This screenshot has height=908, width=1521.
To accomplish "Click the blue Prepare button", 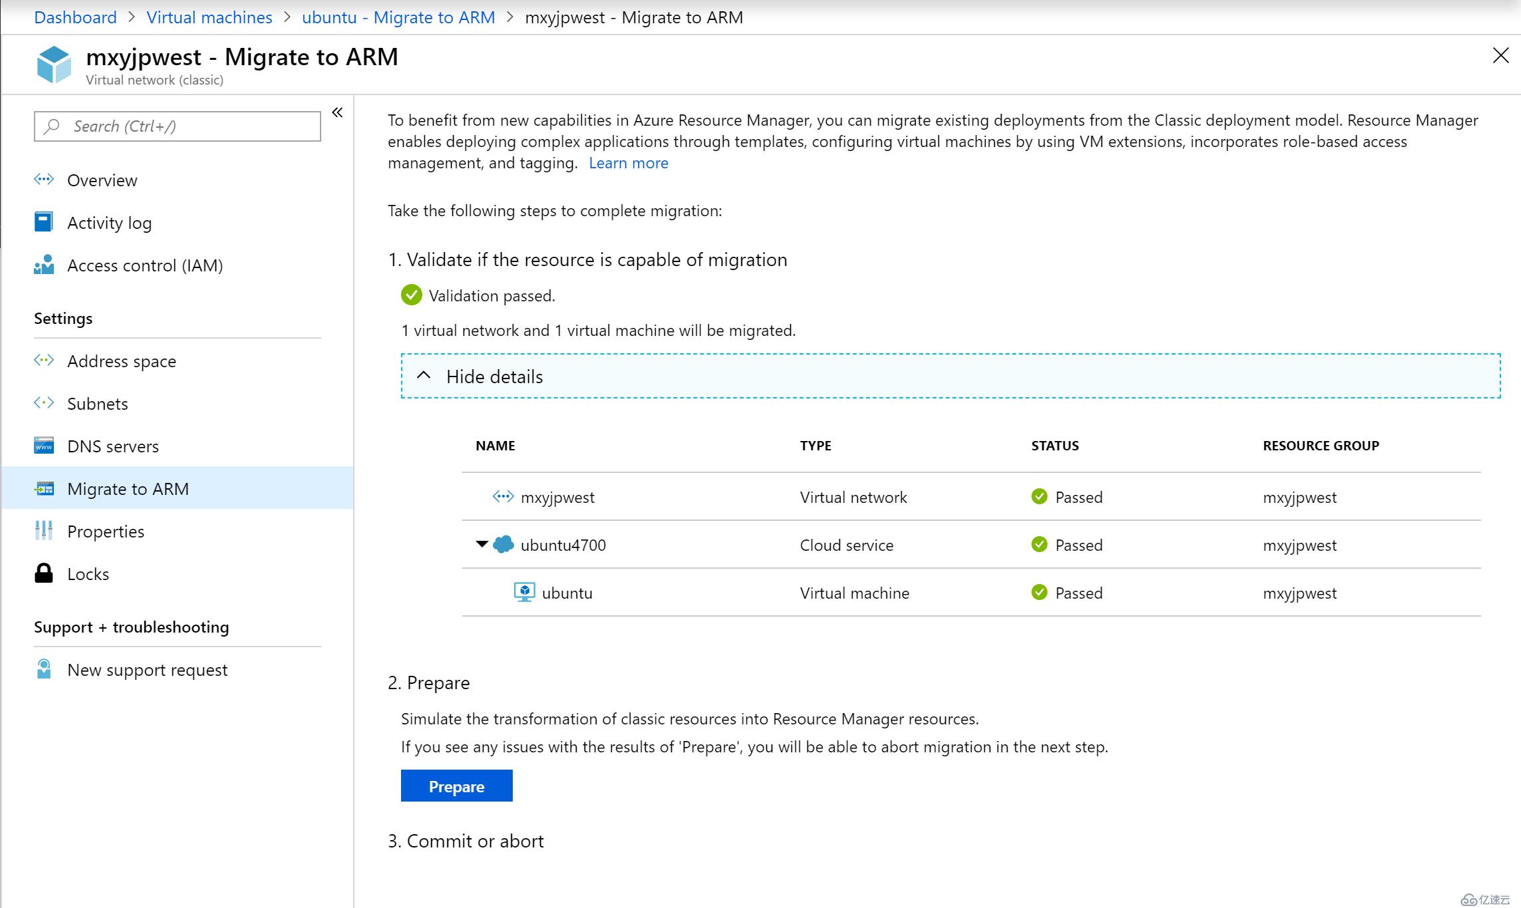I will point(456,786).
